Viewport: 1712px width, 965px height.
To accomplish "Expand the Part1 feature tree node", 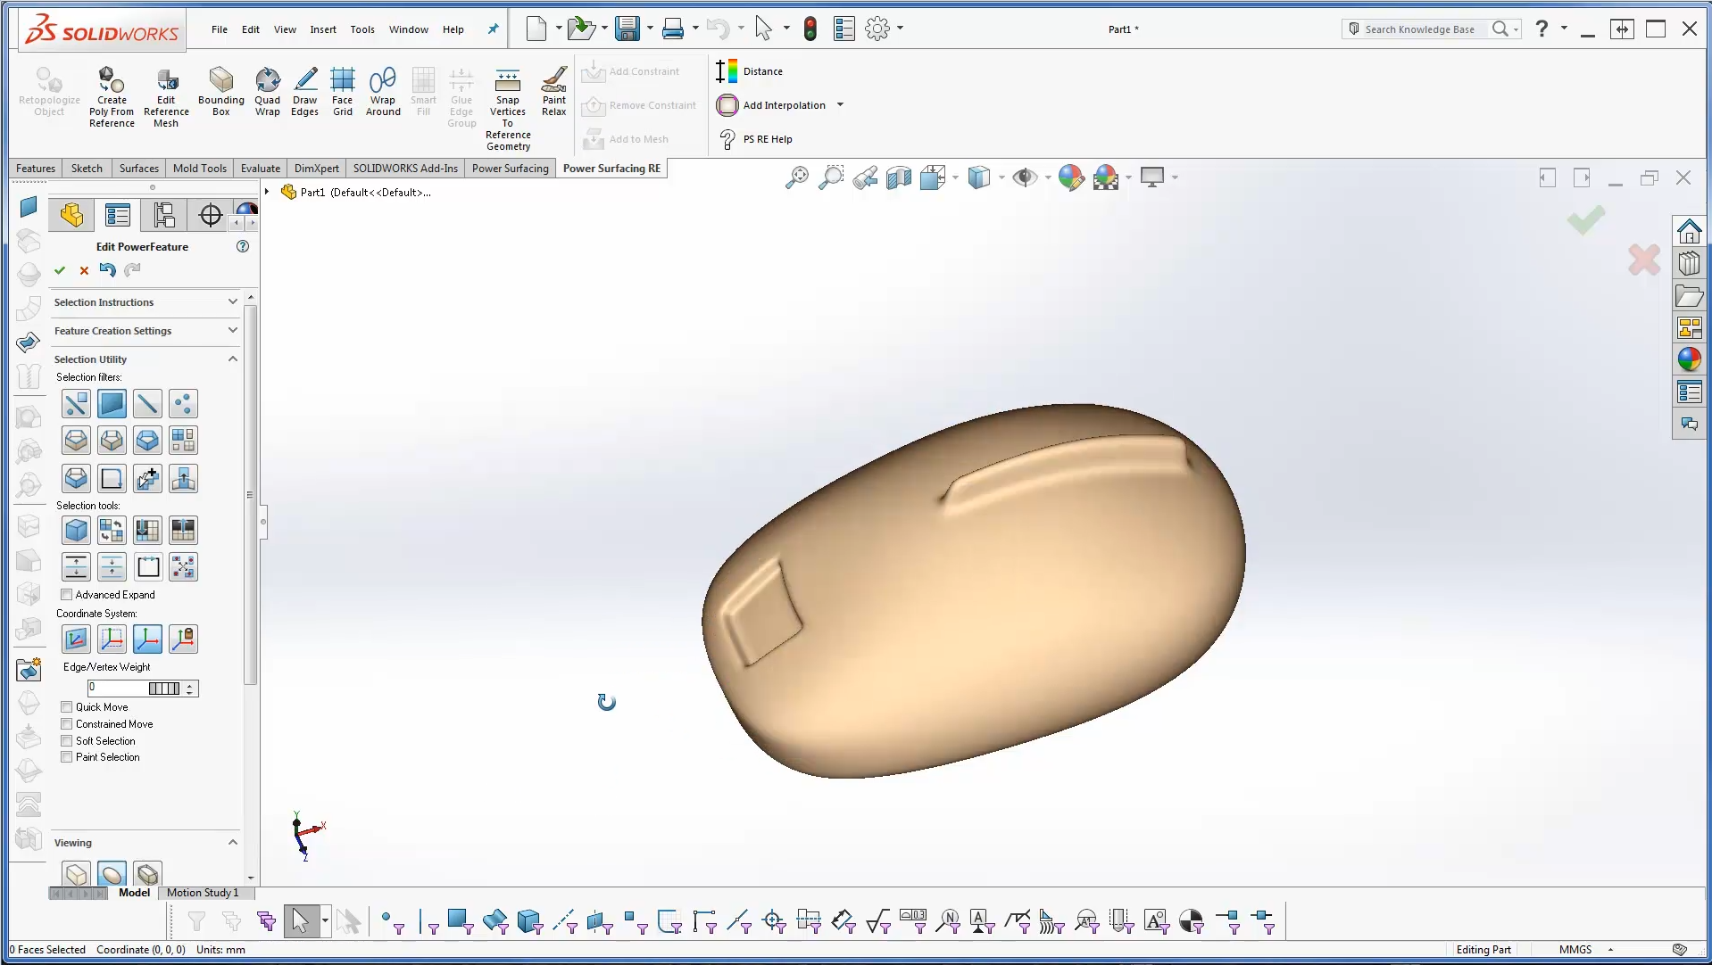I will [x=267, y=192].
